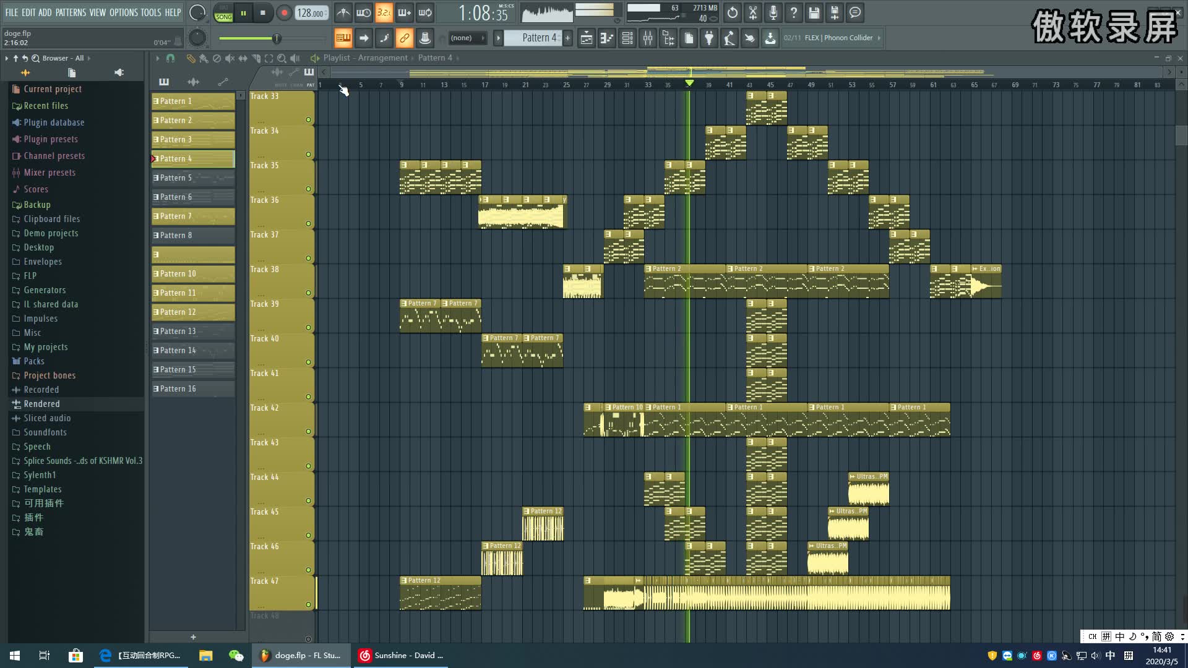
Task: Open the Pattern 4 selector dropdown
Action: pos(533,38)
